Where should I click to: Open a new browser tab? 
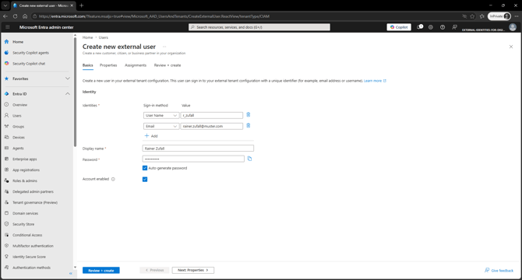pyautogui.click(x=82, y=5)
